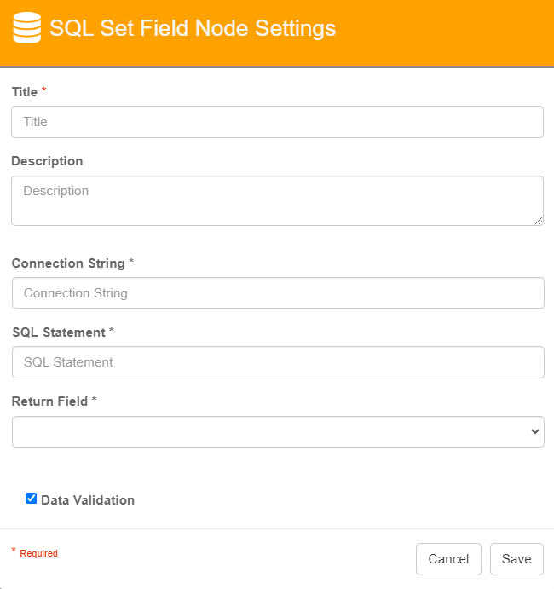This screenshot has height=589, width=554.
Task: Click the Data Validation label text
Action: point(88,500)
